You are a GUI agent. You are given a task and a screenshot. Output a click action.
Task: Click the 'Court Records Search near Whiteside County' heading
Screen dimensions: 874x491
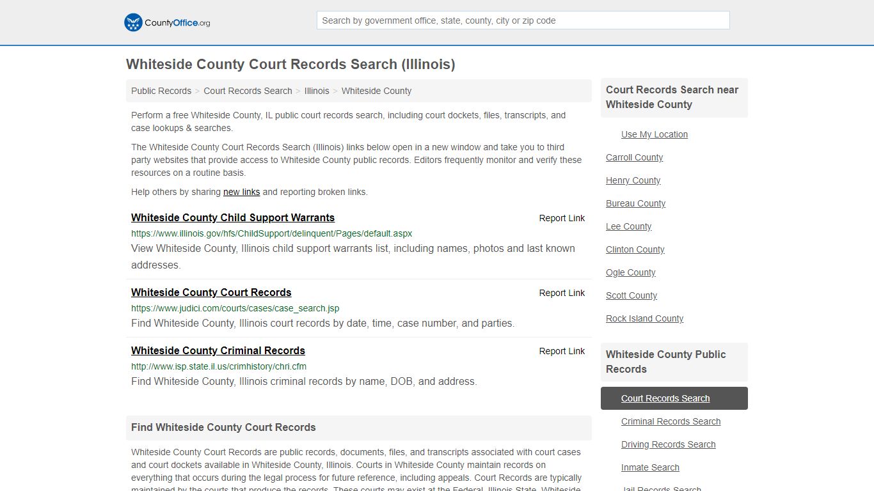(x=672, y=97)
